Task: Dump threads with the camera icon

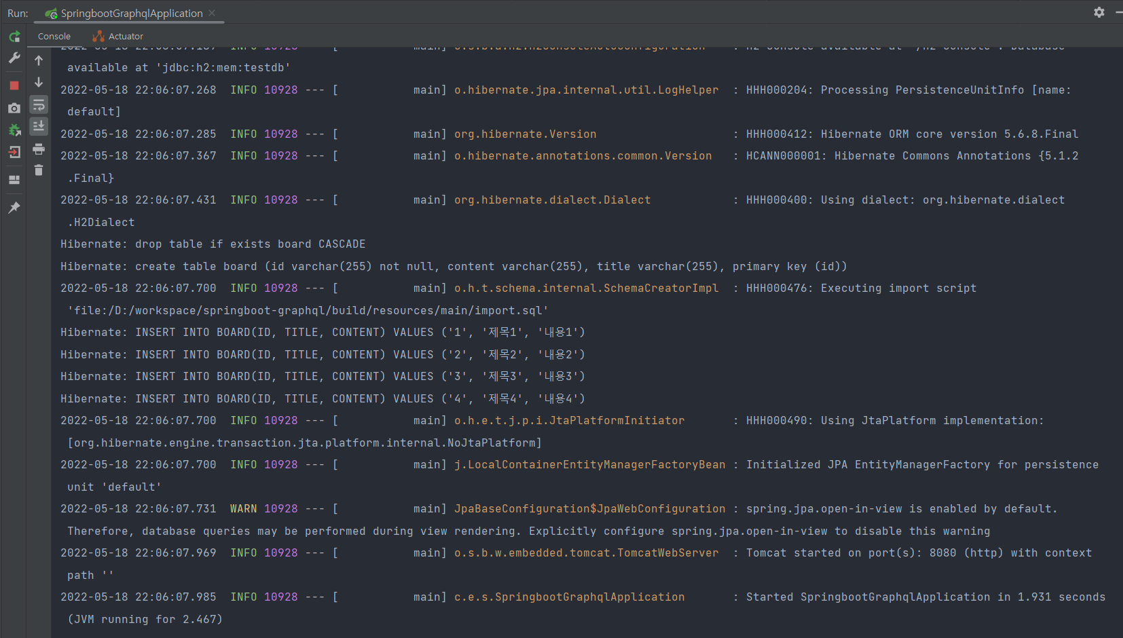Action: pyautogui.click(x=14, y=108)
